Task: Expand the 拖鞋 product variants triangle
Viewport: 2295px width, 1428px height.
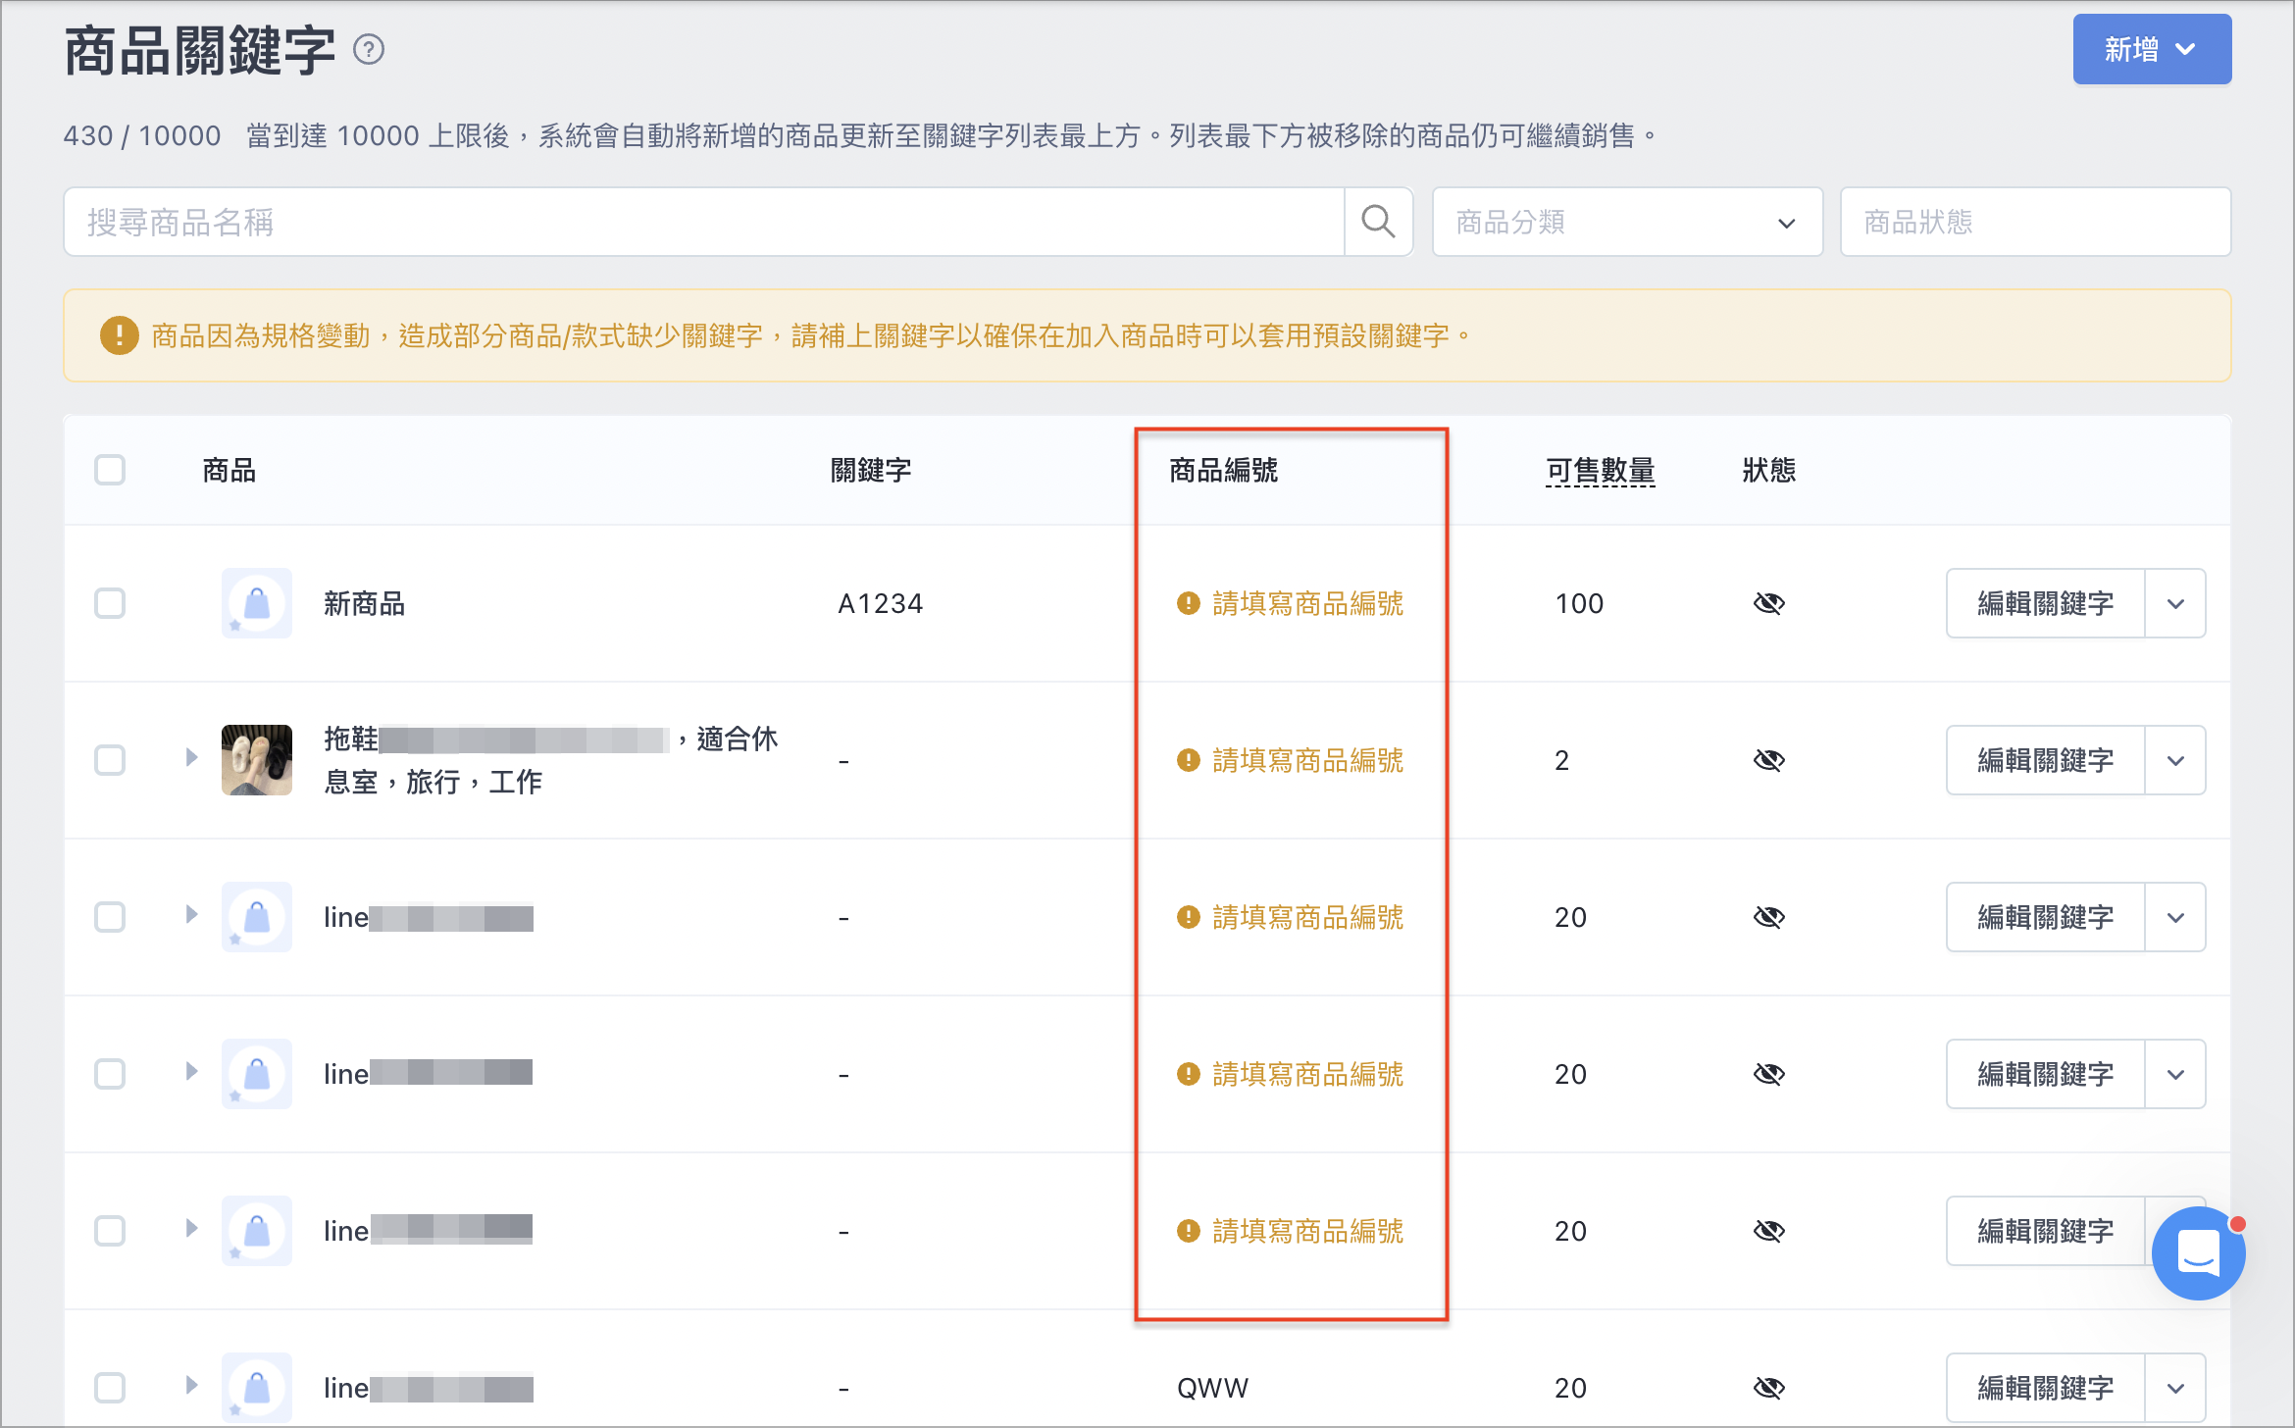Action: pyautogui.click(x=191, y=758)
